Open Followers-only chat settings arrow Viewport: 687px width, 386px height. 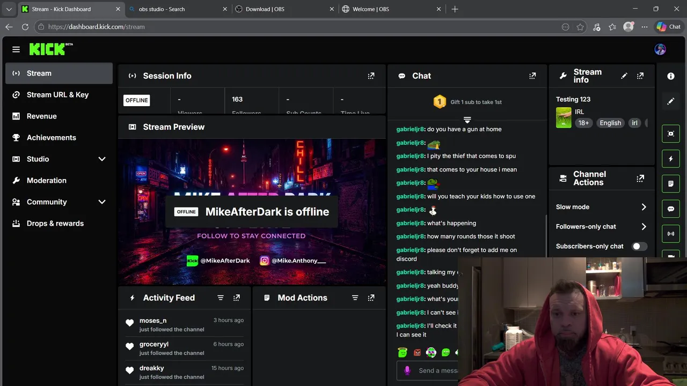tap(644, 227)
